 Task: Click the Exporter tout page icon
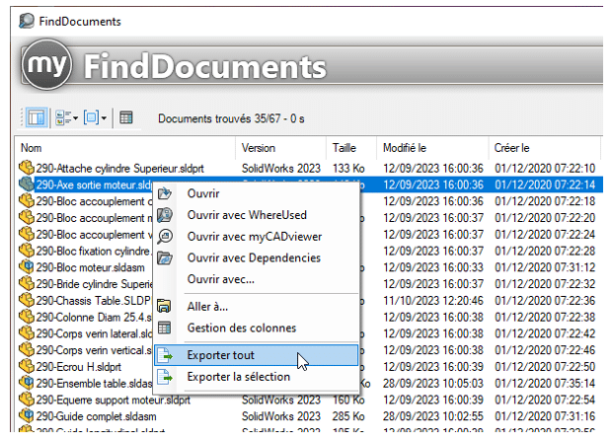tap(165, 355)
